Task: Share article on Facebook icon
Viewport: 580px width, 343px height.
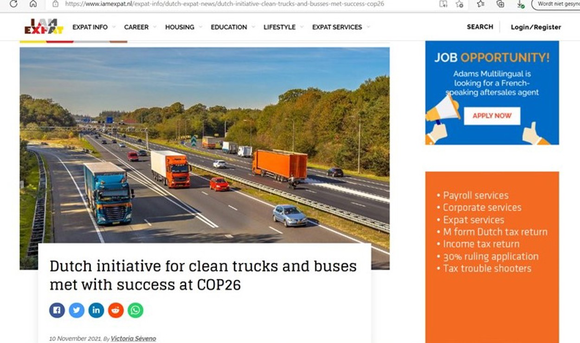Action: (57, 310)
